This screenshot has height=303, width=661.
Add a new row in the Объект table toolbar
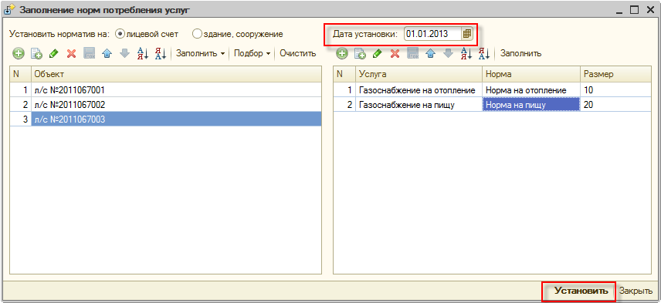click(x=18, y=53)
